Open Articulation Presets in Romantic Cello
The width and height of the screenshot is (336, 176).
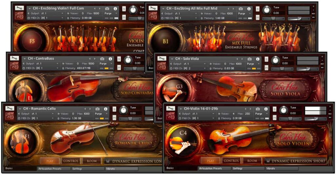[x=53, y=169]
